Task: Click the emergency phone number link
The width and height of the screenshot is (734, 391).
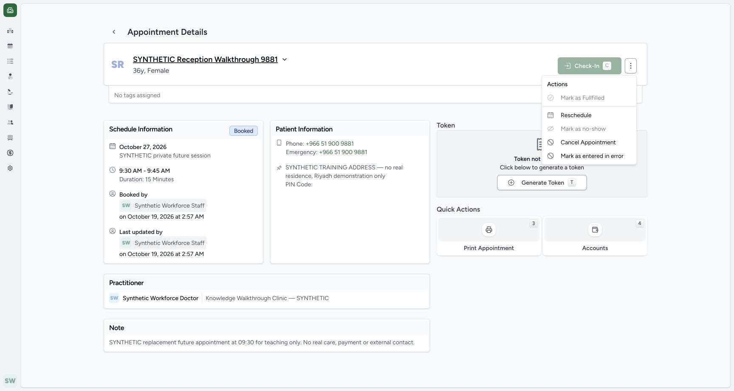Action: (x=343, y=152)
